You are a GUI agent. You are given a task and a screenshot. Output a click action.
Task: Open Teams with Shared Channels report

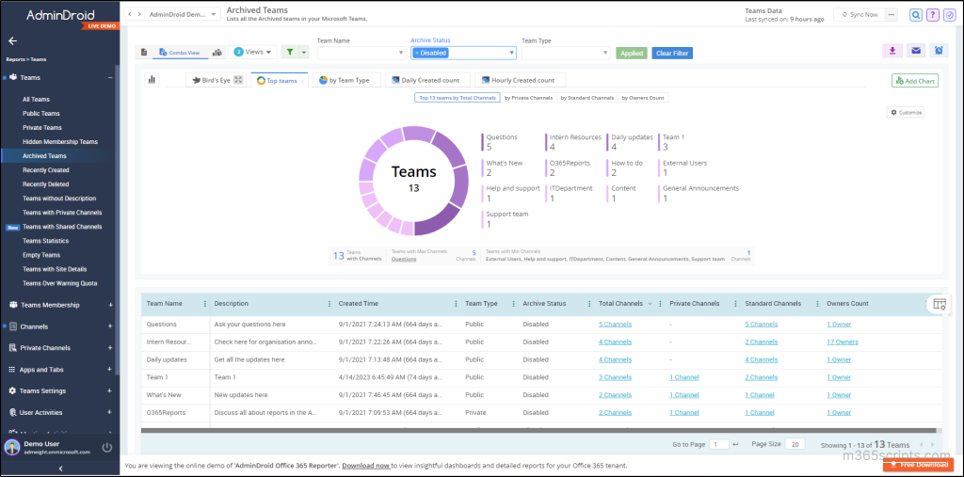tap(62, 227)
